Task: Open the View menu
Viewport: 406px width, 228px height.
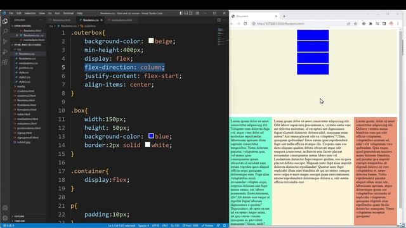Action: (42, 13)
